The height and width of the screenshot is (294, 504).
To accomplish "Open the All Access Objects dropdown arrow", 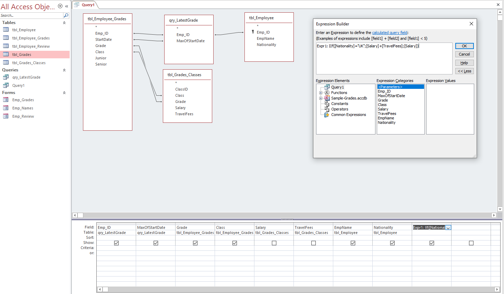I will (60, 6).
